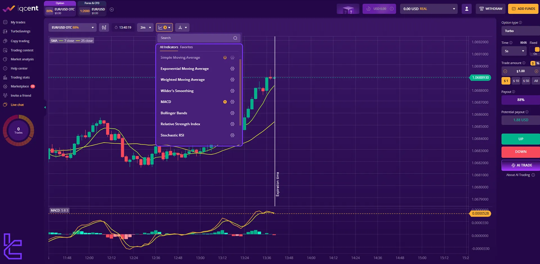Open the Help center icon
The width and height of the screenshot is (540, 264).
pyautogui.click(x=5, y=68)
